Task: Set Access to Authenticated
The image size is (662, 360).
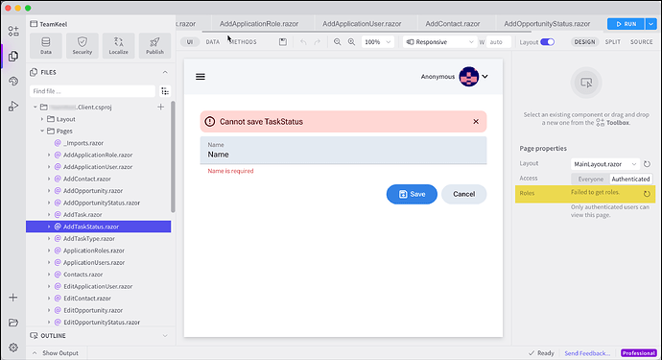Action: (x=630, y=180)
